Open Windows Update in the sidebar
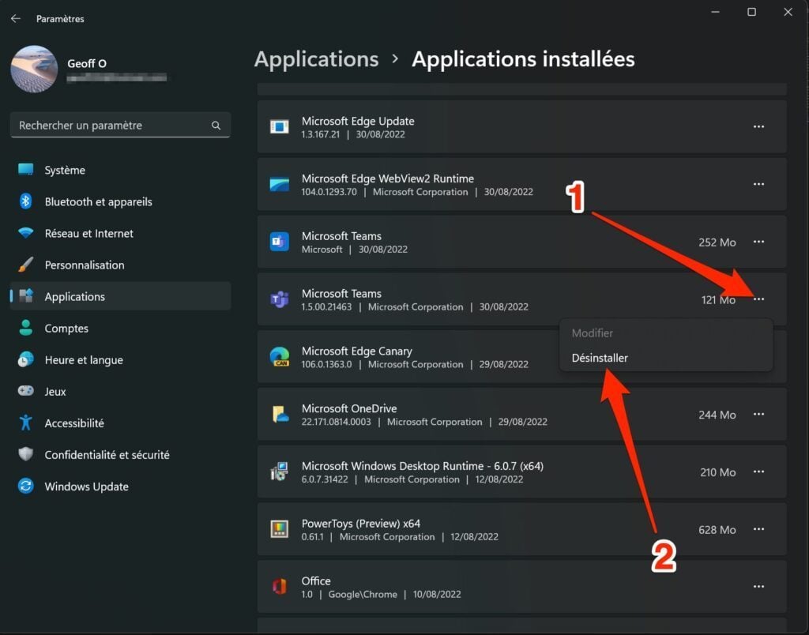Viewport: 809px width, 635px height. coord(120,486)
